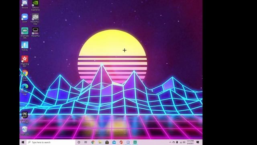Open the network icon in the tray

pos(181,142)
